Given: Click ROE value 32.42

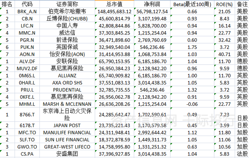Looking at the screenshot, I should coord(224,40).
